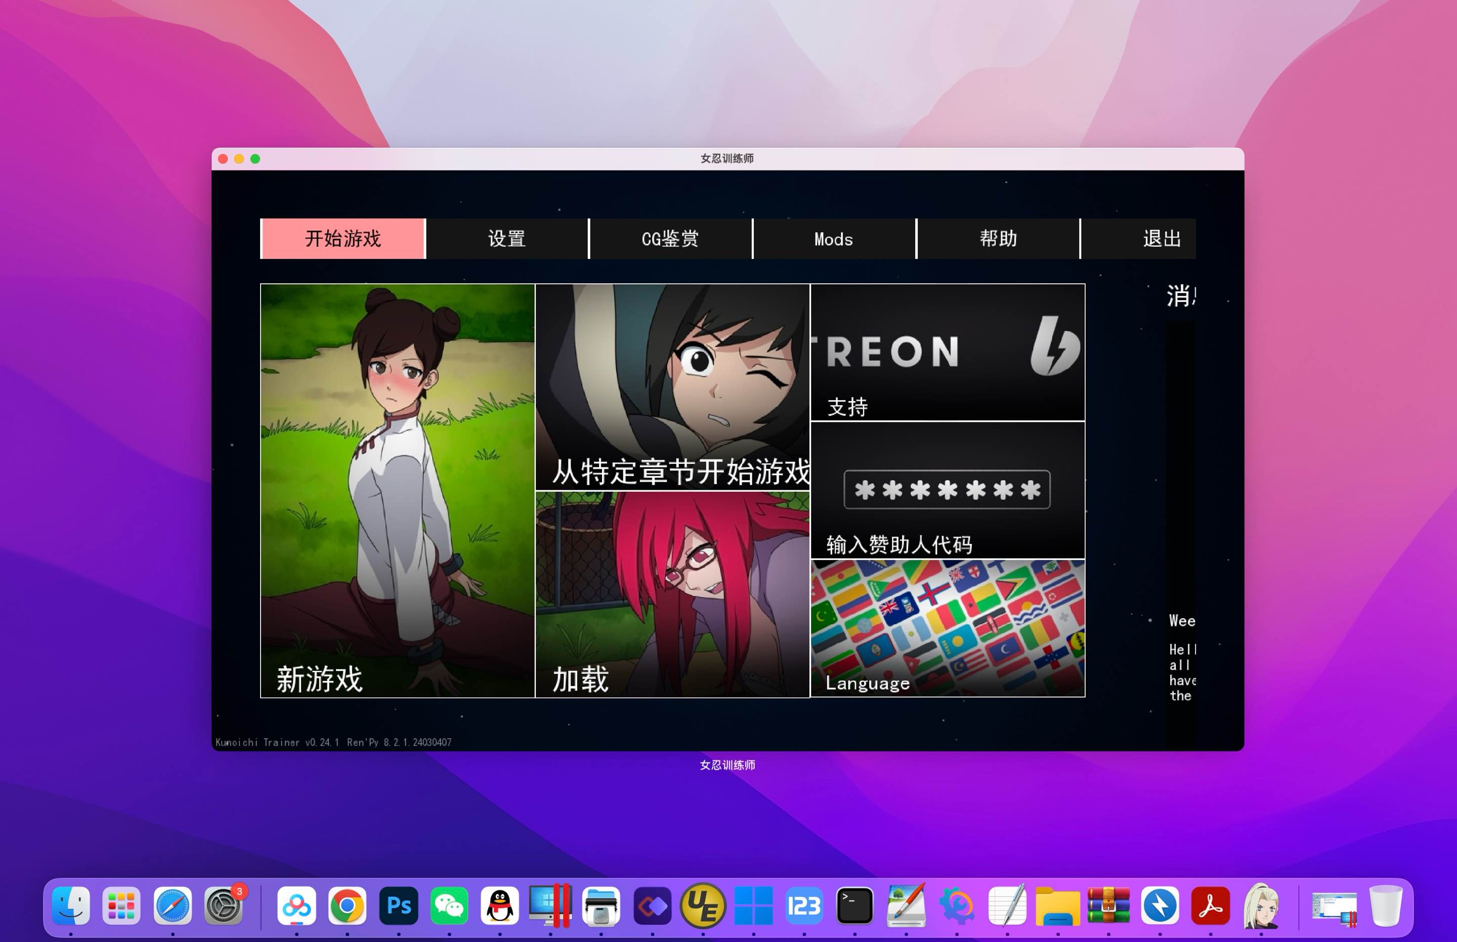Launch WinRAR books dock icon
1457x942 pixels.
1108,905
